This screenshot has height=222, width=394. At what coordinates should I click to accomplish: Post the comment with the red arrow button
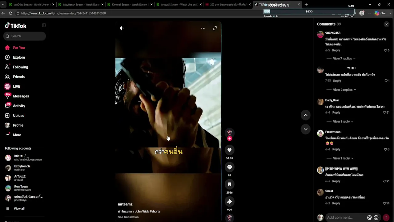pyautogui.click(x=386, y=217)
